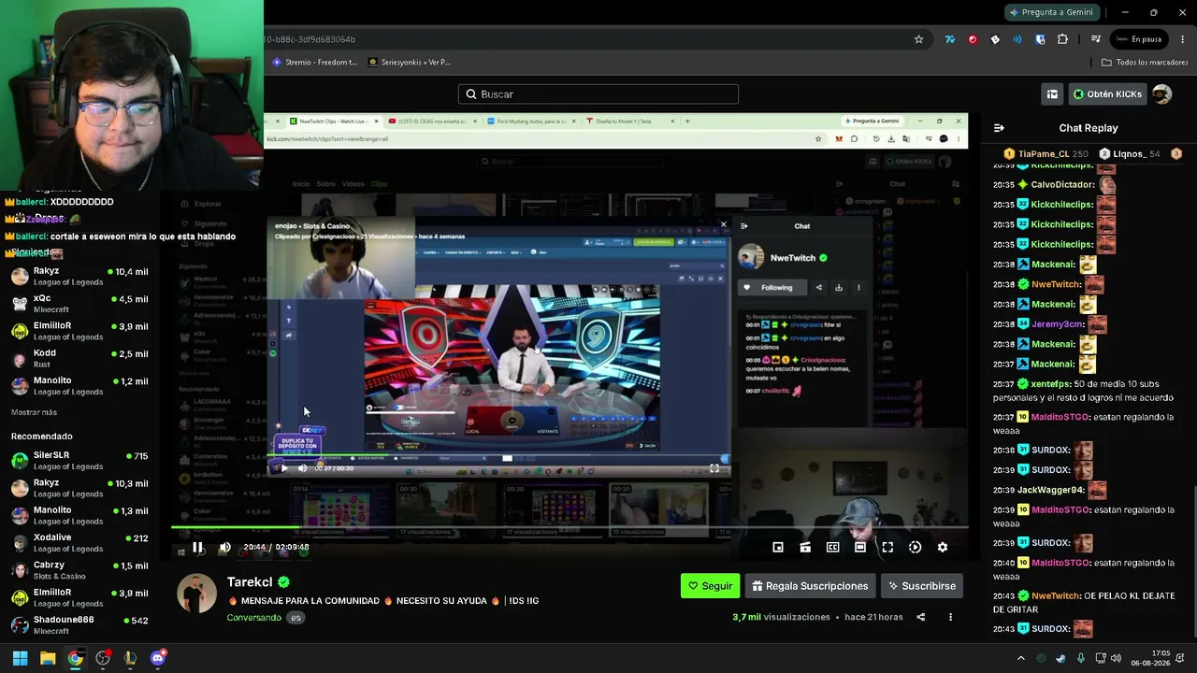Open the blue sound-waves extension icon
The width and height of the screenshot is (1197, 673).
[1017, 39]
